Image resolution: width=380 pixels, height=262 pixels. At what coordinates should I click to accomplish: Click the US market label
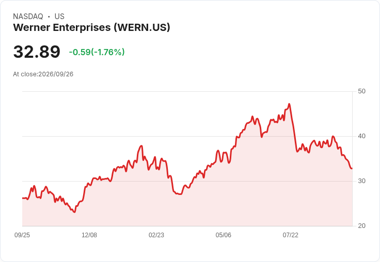pos(59,17)
